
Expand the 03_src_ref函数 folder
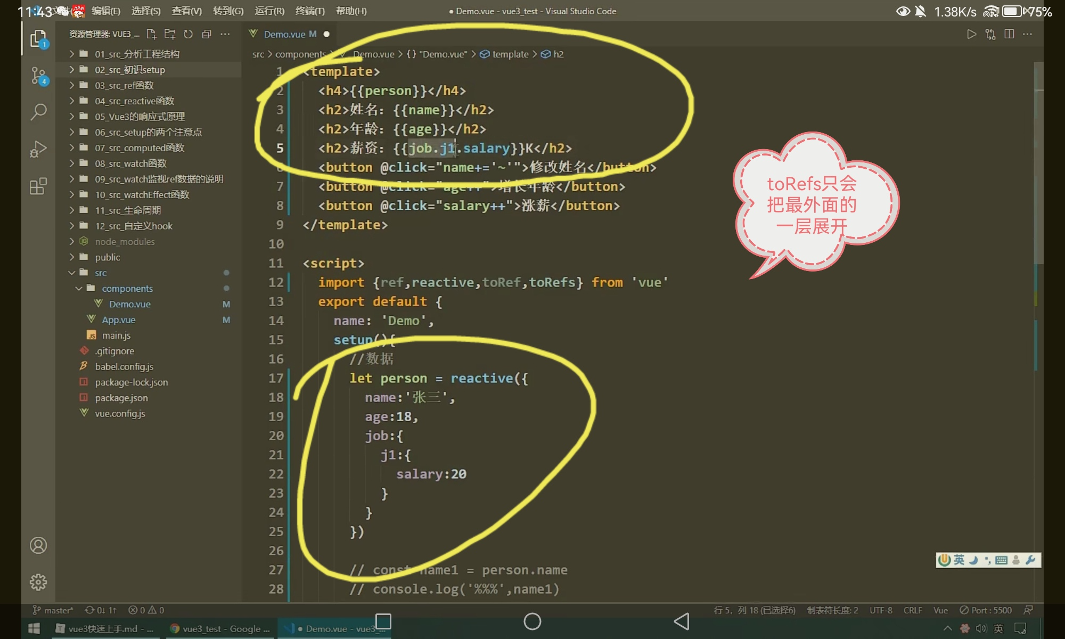124,85
